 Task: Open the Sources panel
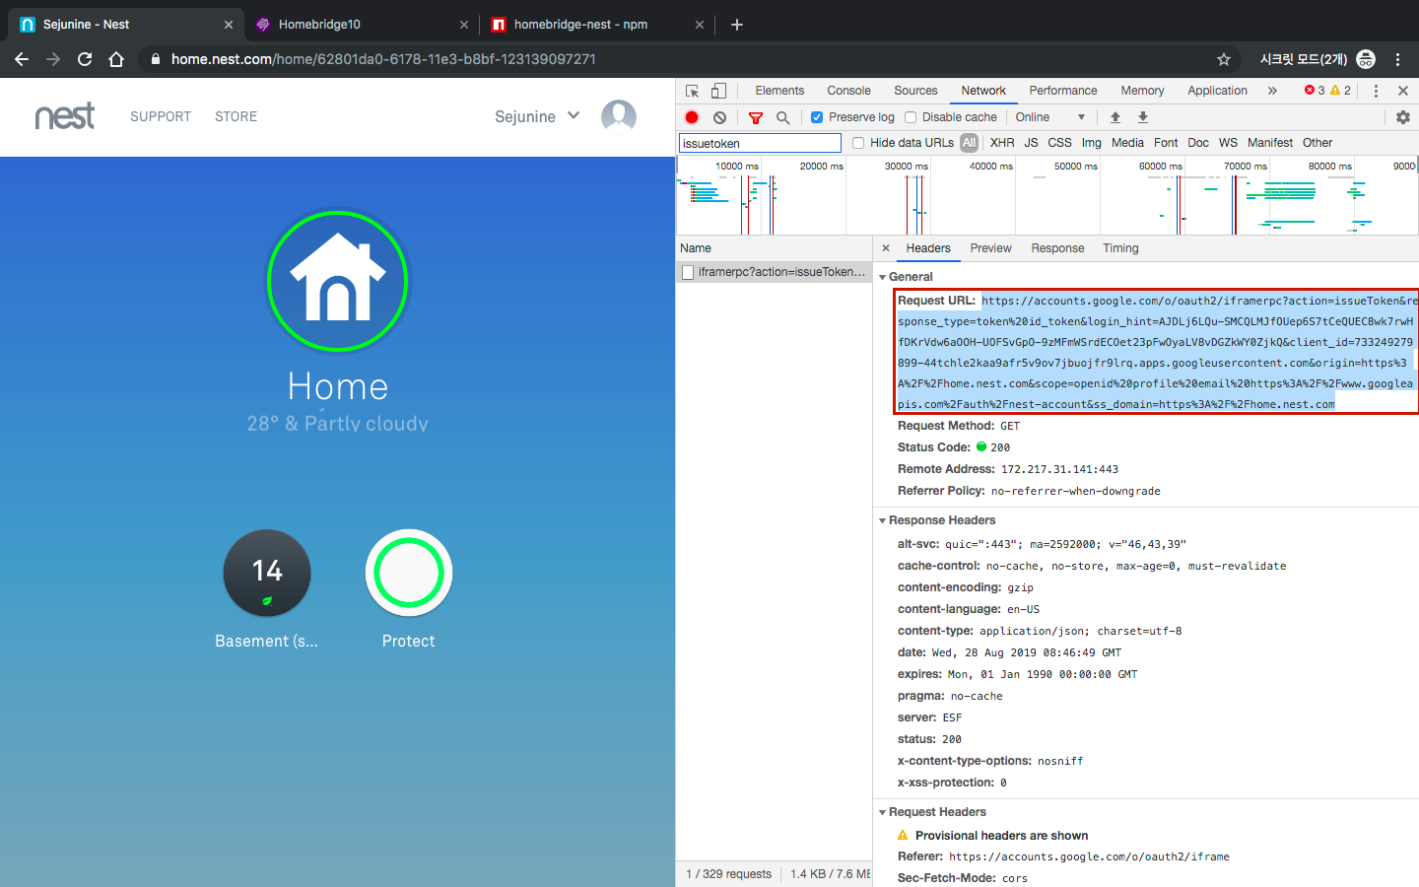pyautogui.click(x=915, y=91)
